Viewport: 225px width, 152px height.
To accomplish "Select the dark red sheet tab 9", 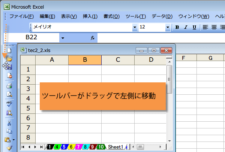I will 92,147.
